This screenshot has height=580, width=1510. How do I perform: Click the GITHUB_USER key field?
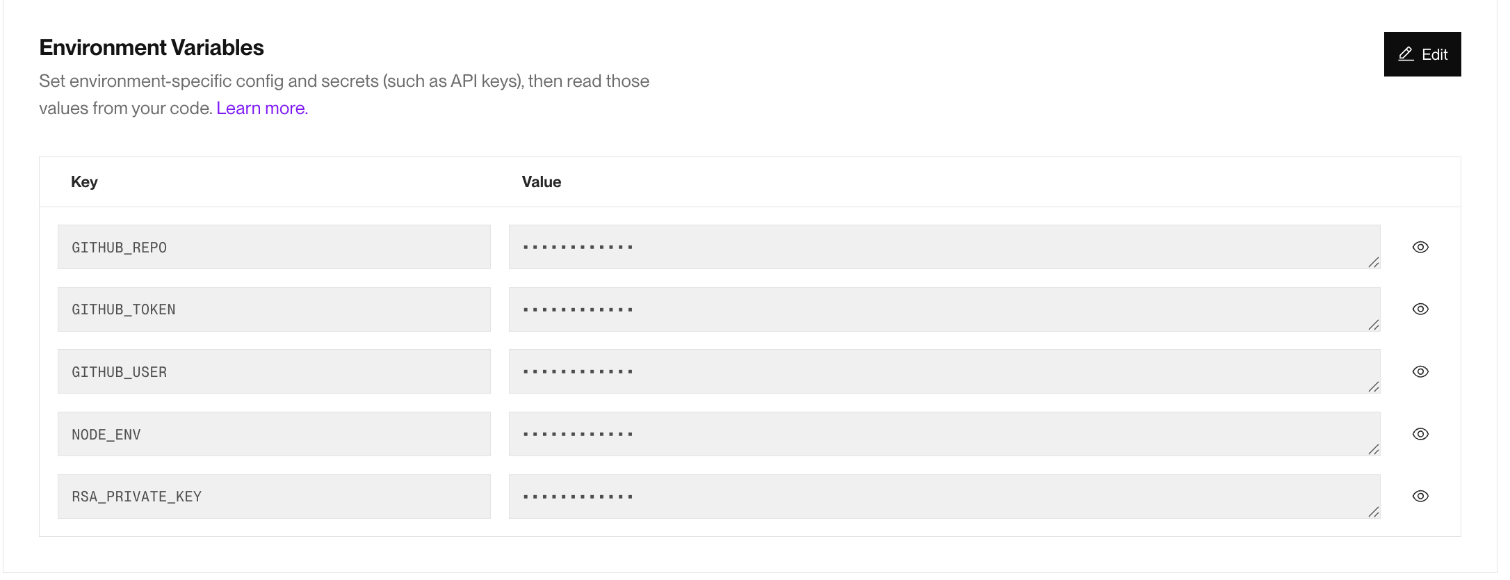tap(274, 371)
